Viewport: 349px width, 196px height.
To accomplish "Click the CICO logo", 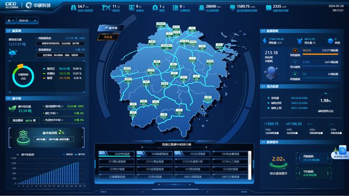I will (12, 5).
